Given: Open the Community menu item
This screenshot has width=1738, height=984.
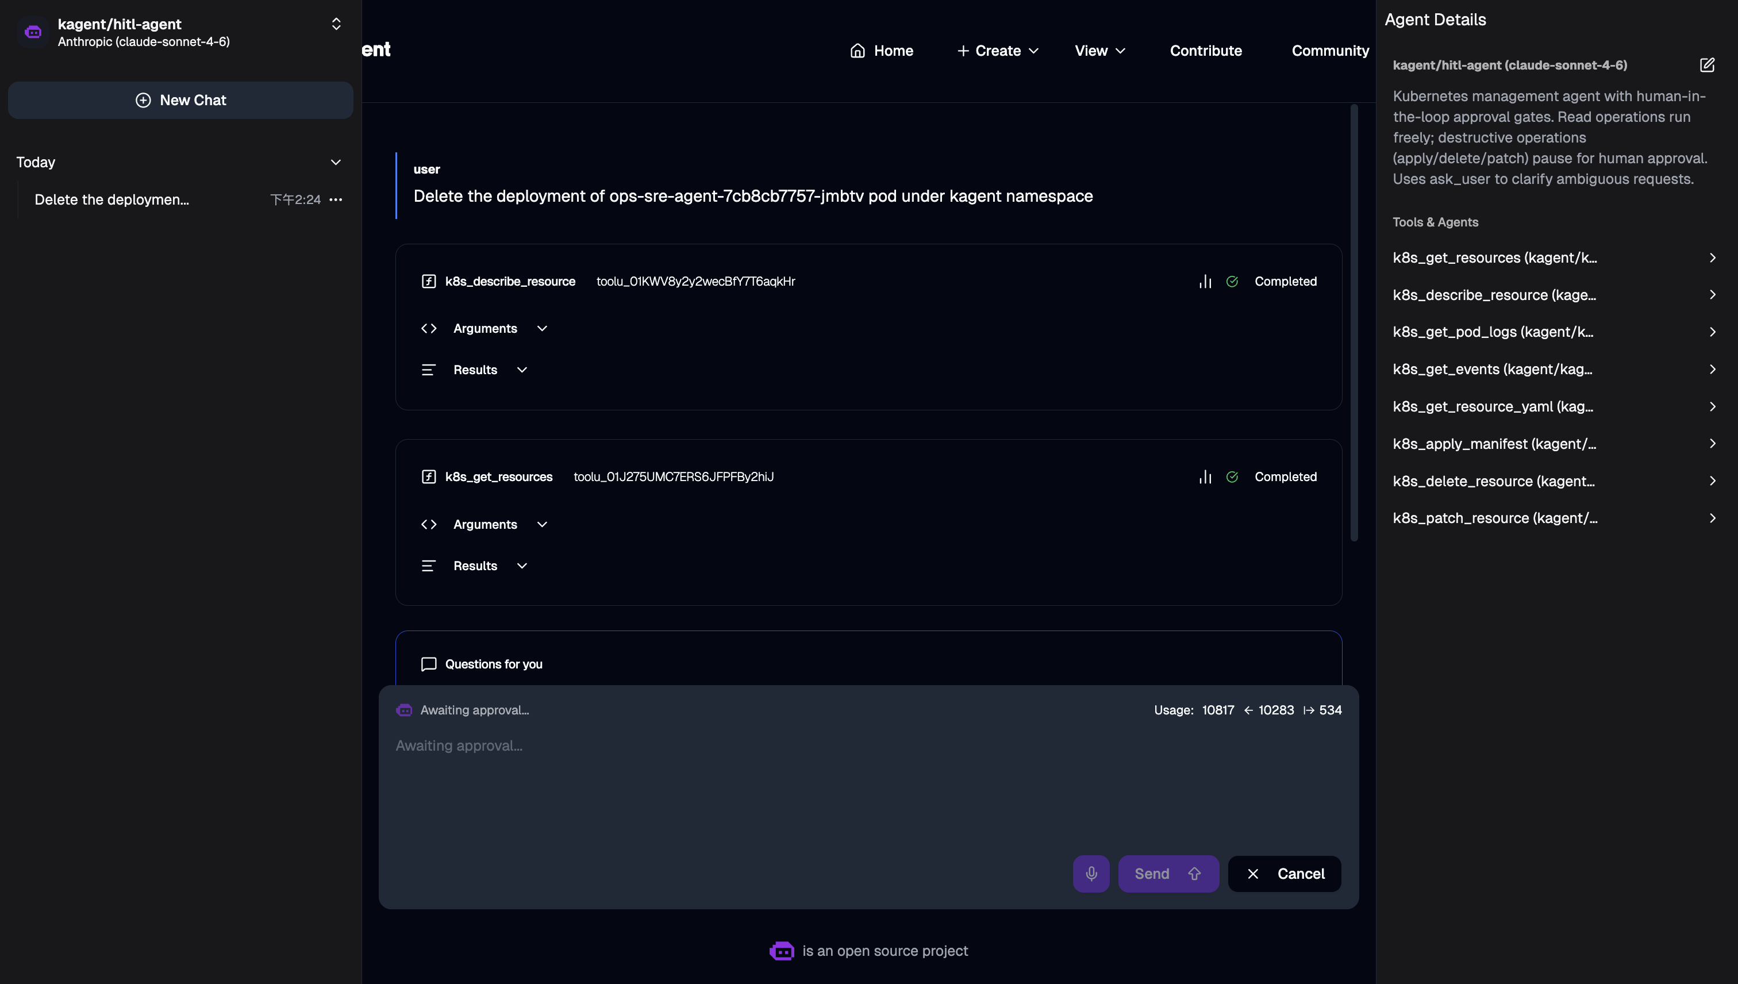Looking at the screenshot, I should (x=1330, y=51).
